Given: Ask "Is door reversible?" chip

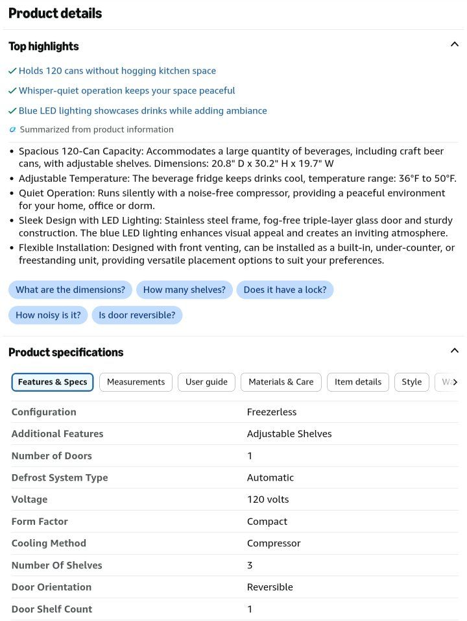Looking at the screenshot, I should (x=137, y=315).
